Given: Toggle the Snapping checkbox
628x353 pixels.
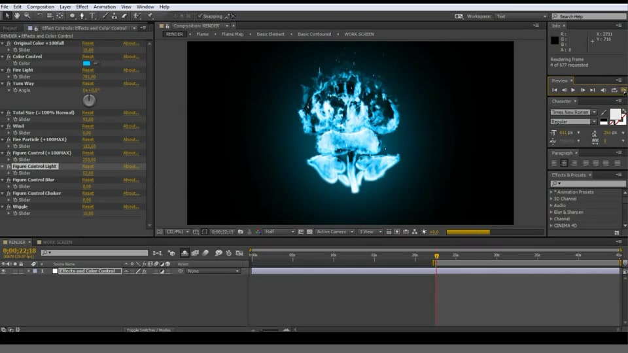Looking at the screenshot, I should 200,16.
